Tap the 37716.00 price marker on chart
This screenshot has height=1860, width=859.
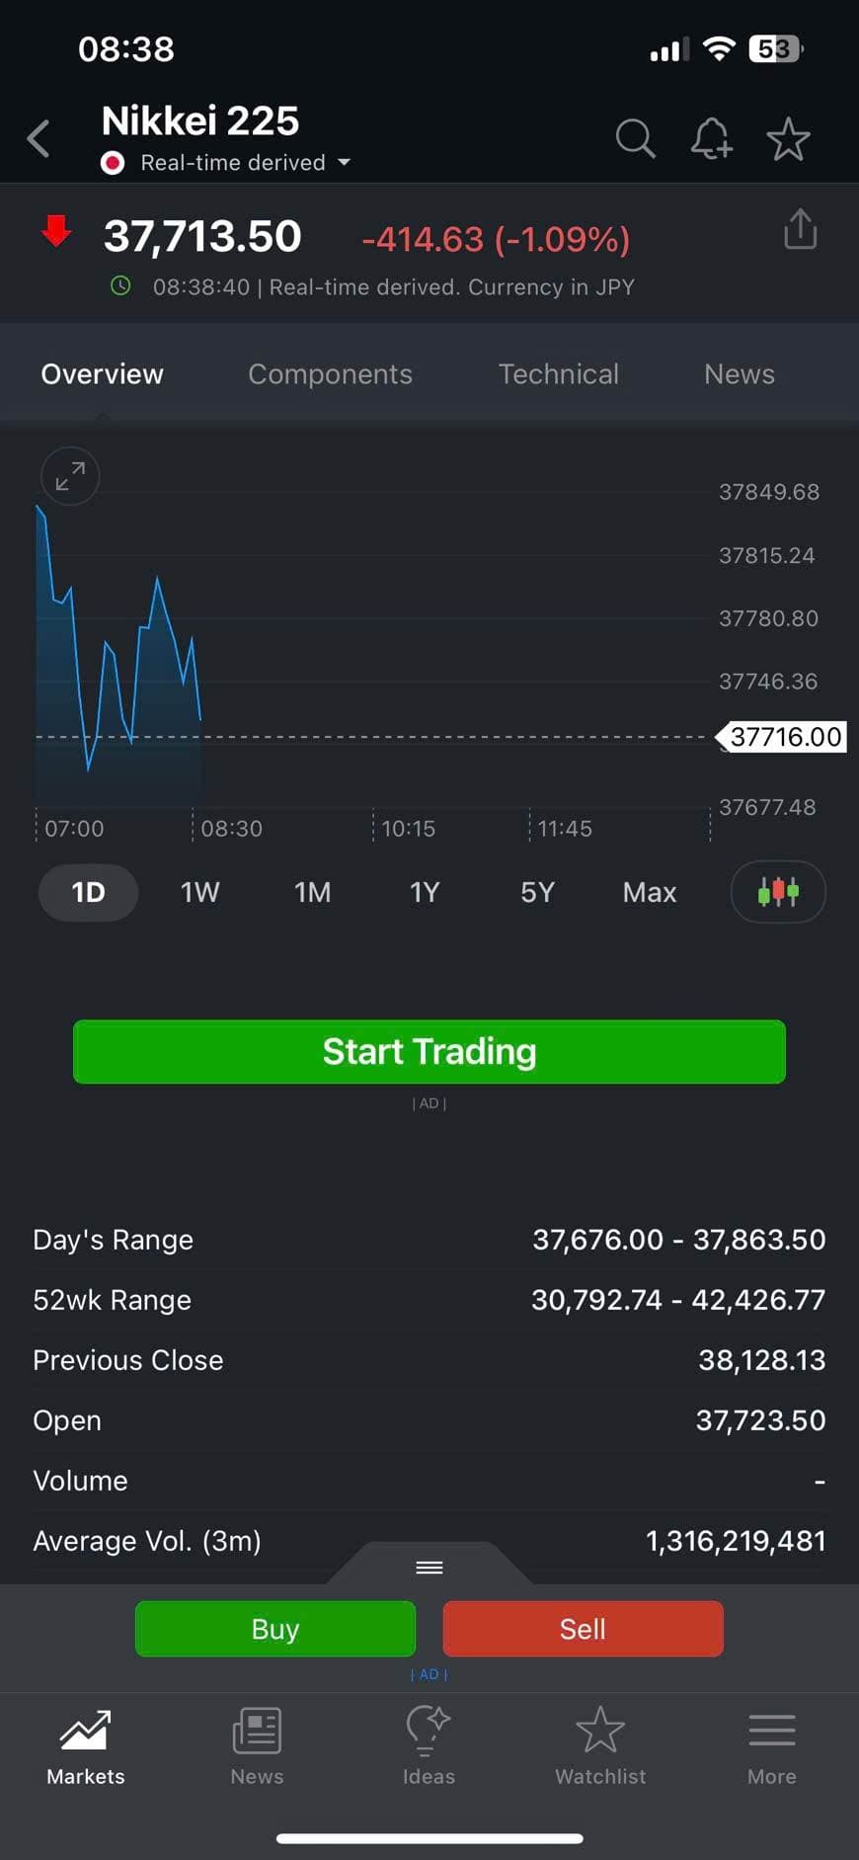[x=784, y=737]
